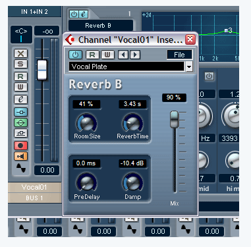The width and height of the screenshot is (251, 247).
Task: Click the 0.00 volume value below Vocal01 fader
Action: 47,170
